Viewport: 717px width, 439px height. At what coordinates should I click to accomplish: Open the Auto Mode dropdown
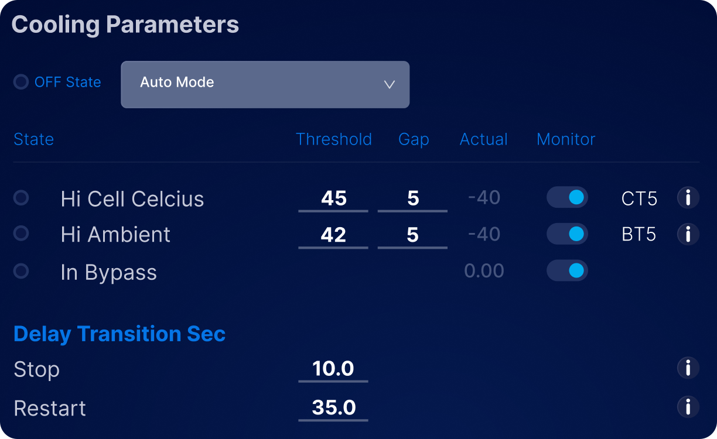point(265,84)
